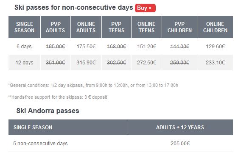Image resolution: width=241 pixels, height=158 pixels.
Task: Click the 315.90€ online adults price
Action: pyautogui.click(x=86, y=63)
